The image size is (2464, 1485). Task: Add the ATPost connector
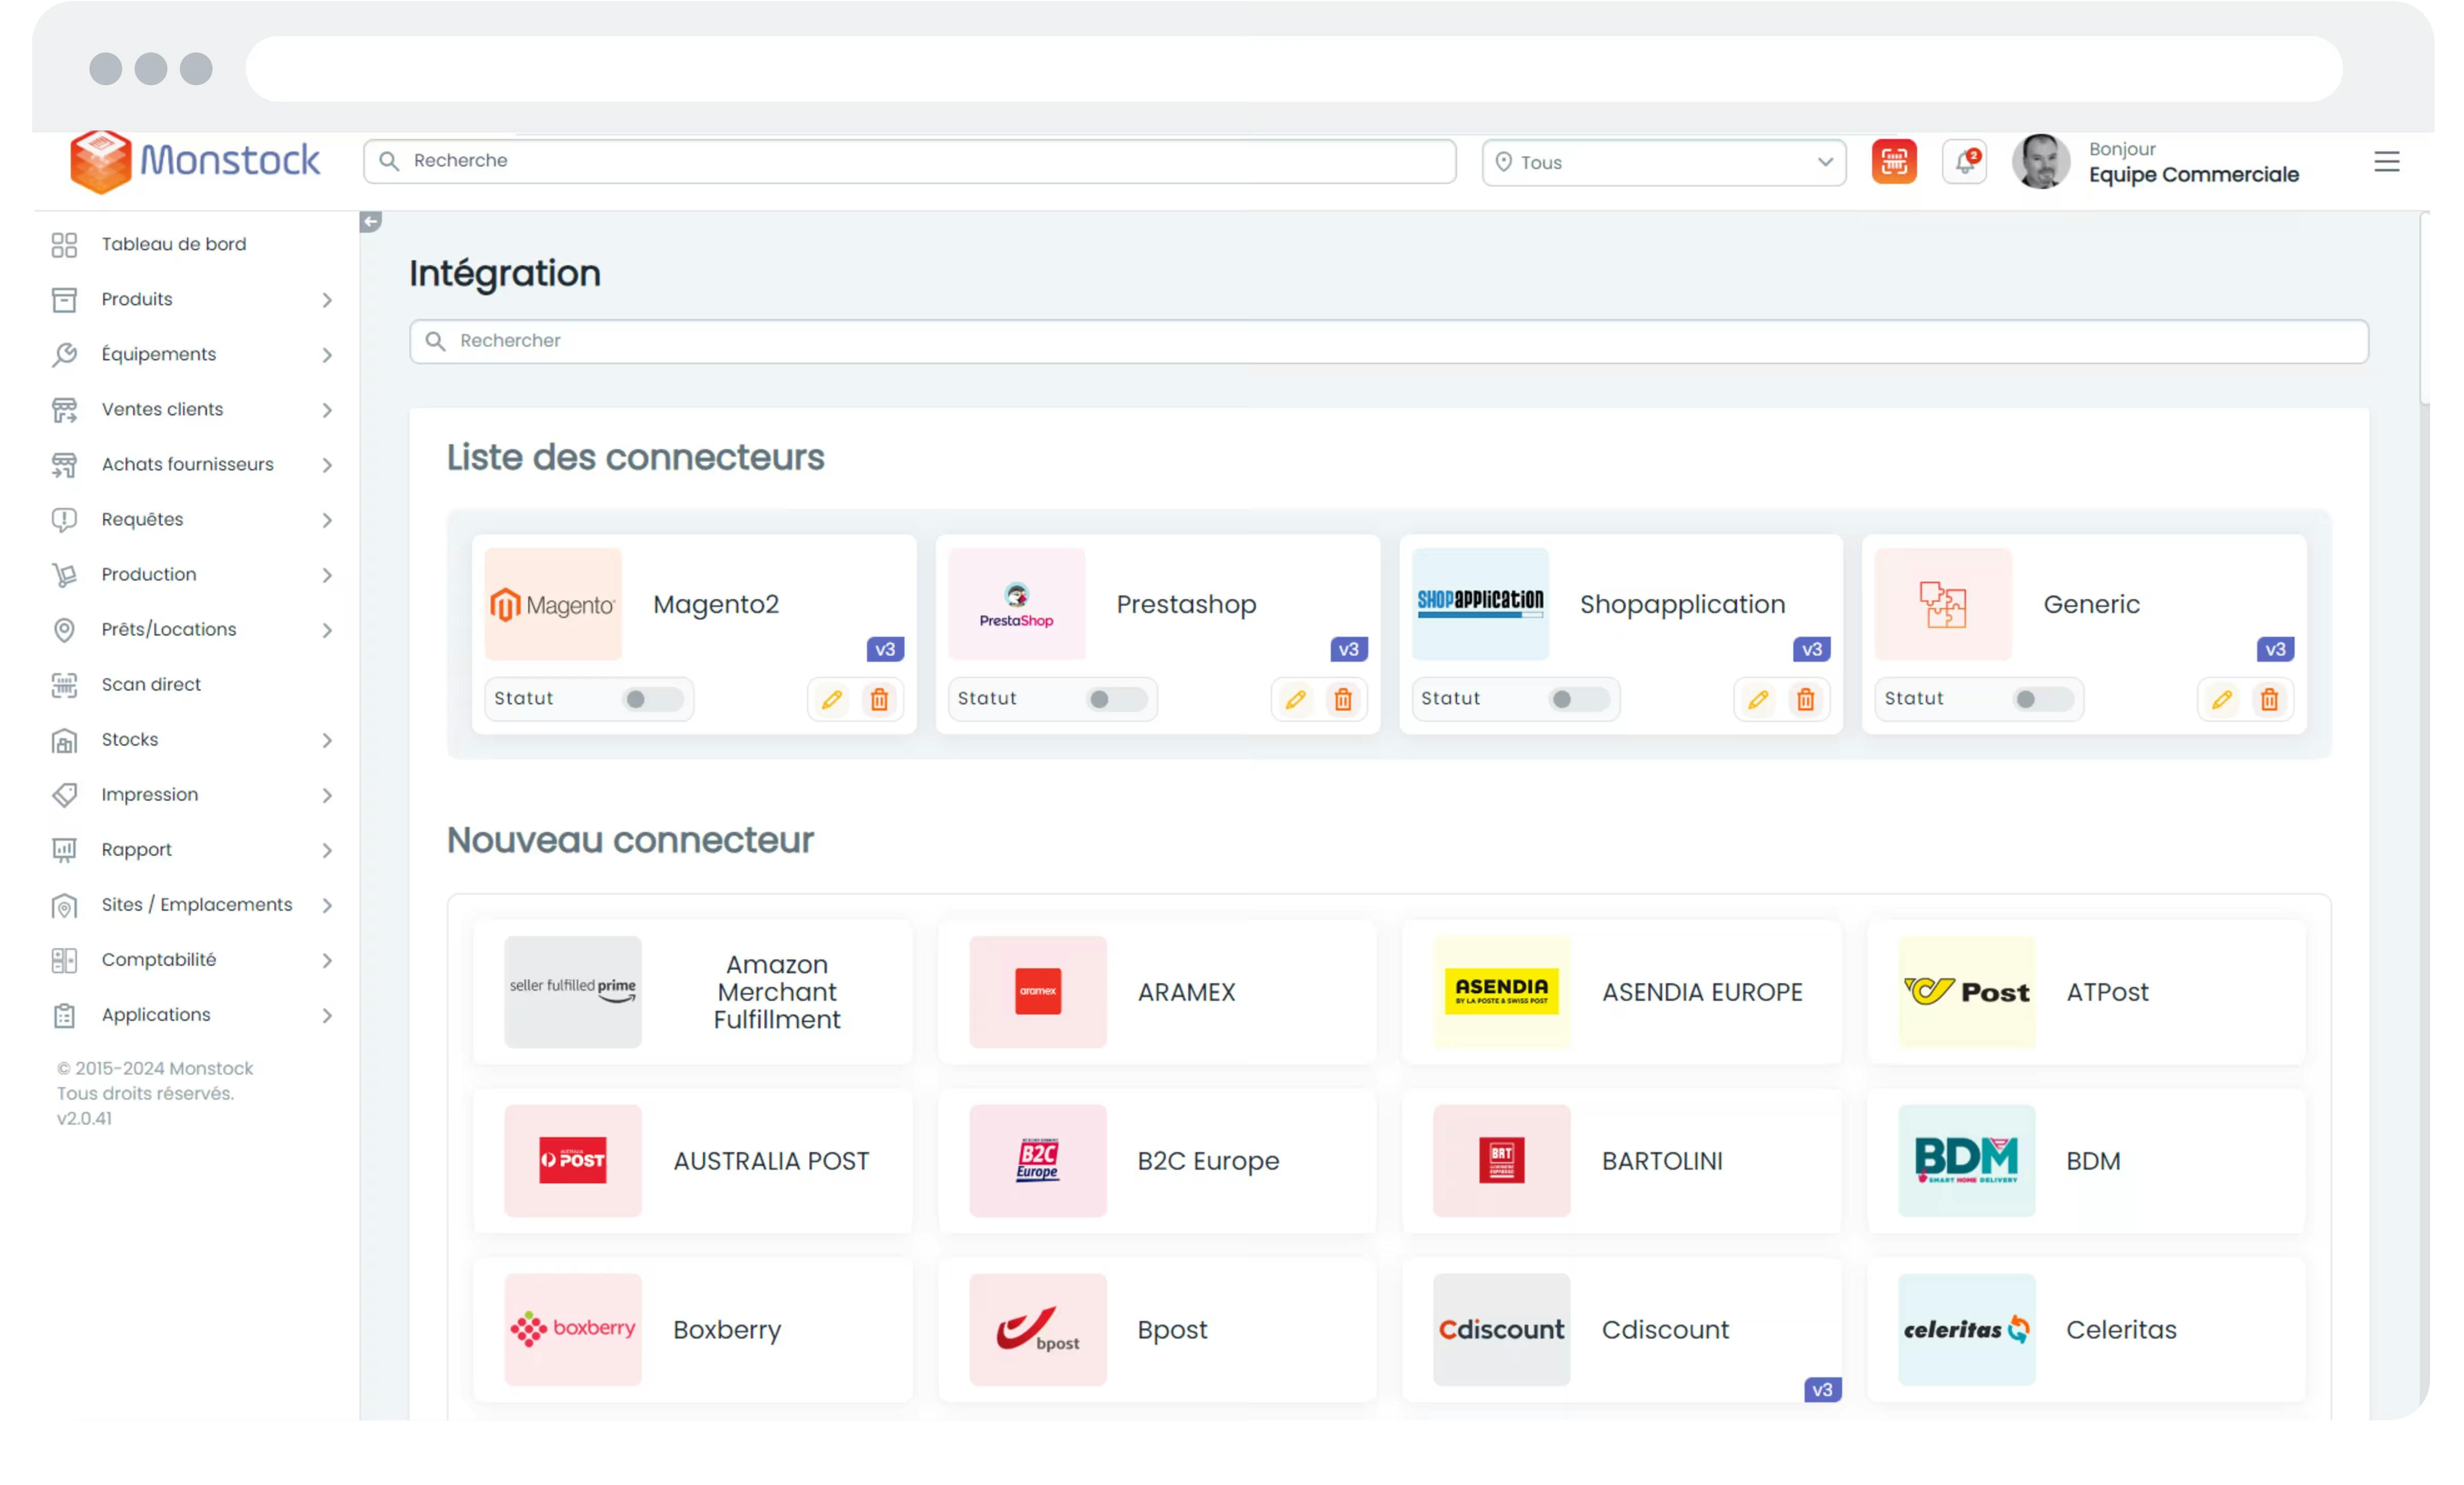(x=2086, y=992)
